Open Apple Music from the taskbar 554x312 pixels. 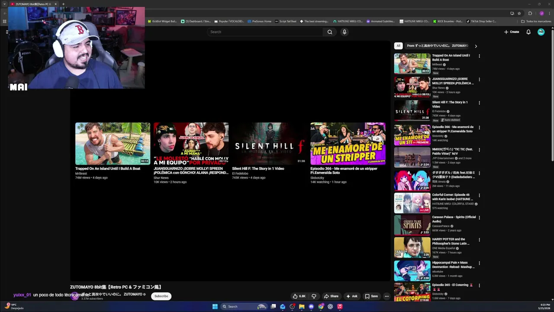[340, 306]
